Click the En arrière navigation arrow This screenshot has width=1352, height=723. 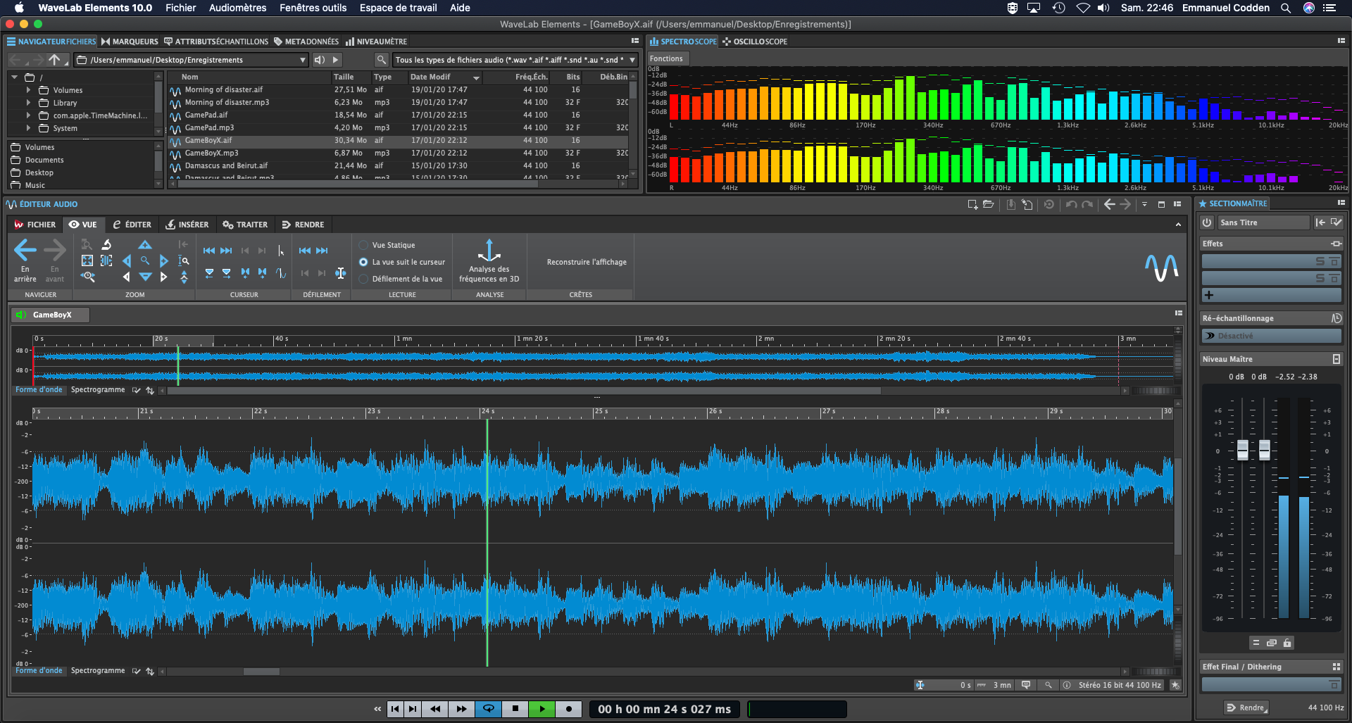pos(25,251)
